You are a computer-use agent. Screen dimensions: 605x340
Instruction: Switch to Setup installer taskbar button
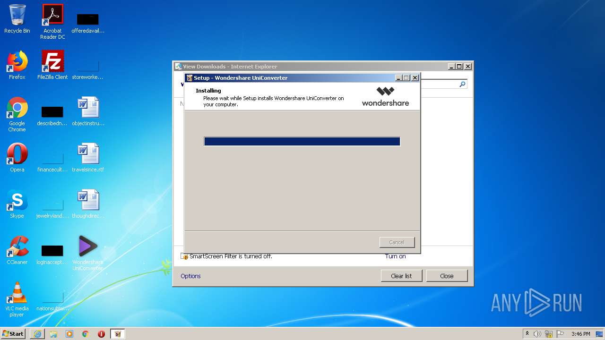coord(118,334)
